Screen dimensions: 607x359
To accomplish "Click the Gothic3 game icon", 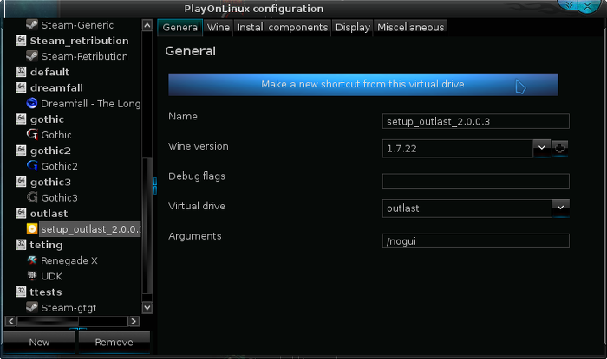I will click(32, 197).
